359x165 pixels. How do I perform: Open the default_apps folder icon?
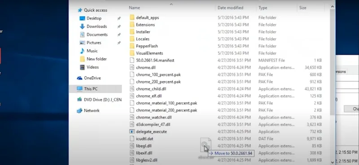click(131, 17)
